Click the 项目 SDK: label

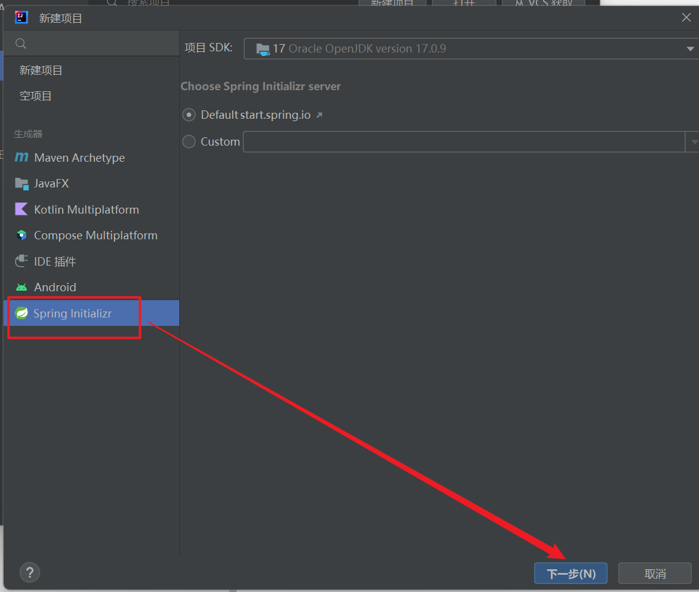(x=209, y=48)
